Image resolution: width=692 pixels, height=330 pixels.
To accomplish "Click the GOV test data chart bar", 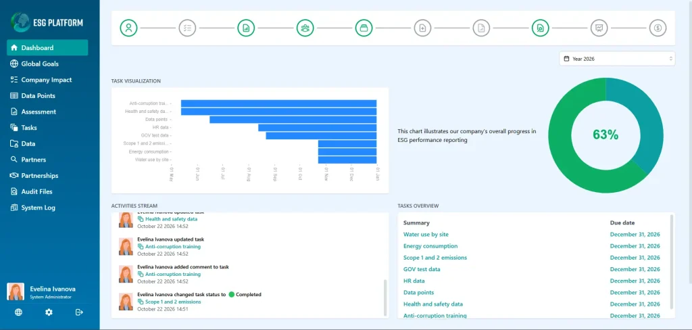I will click(x=321, y=136).
